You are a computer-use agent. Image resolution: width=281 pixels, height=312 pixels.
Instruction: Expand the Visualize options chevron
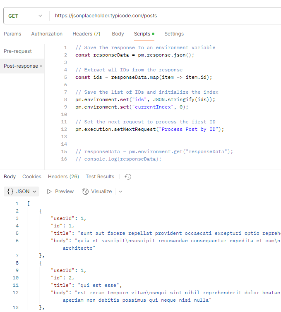click(x=120, y=191)
